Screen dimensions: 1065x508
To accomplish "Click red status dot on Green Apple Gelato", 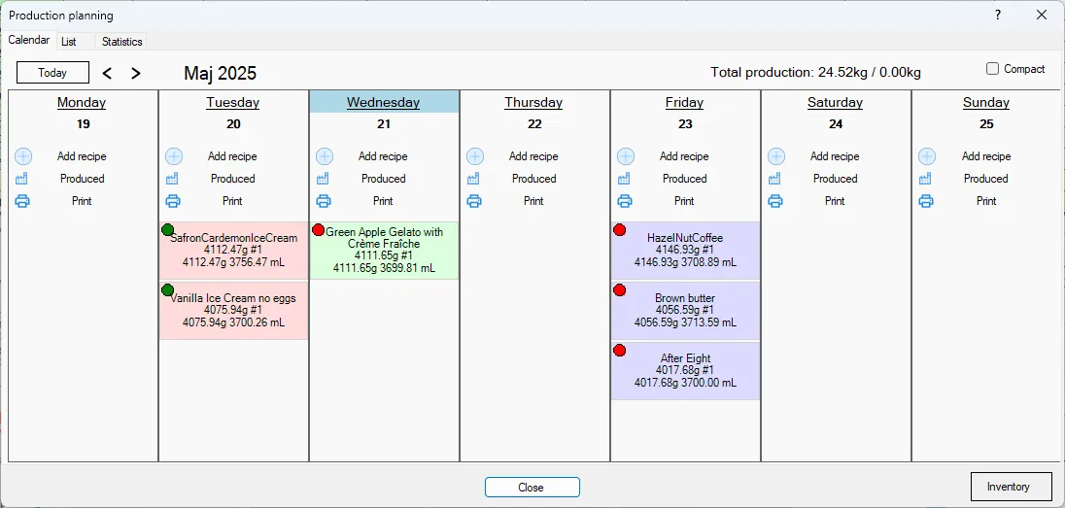I will [x=319, y=230].
